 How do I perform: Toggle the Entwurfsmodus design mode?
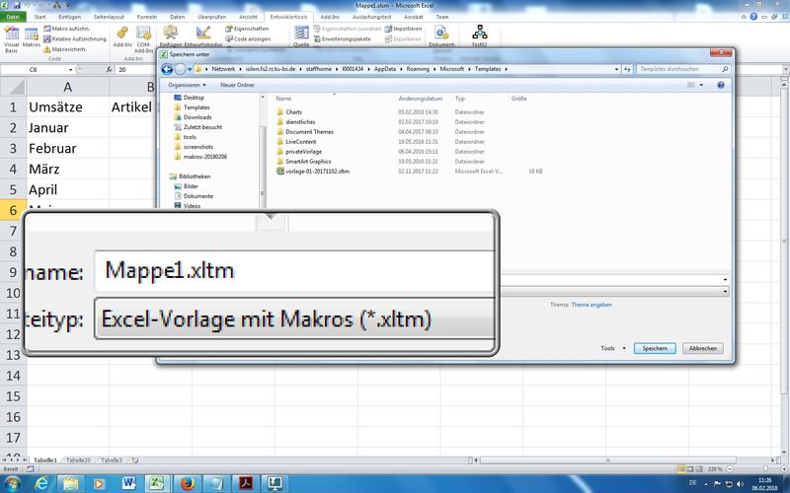point(203,36)
